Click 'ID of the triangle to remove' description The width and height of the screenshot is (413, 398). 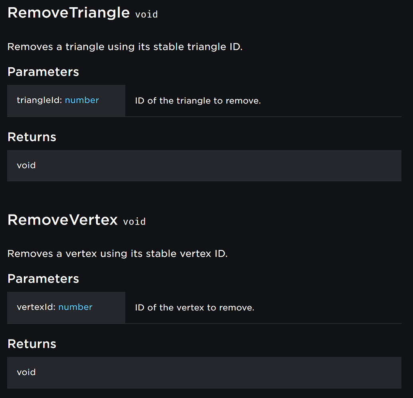[198, 101]
